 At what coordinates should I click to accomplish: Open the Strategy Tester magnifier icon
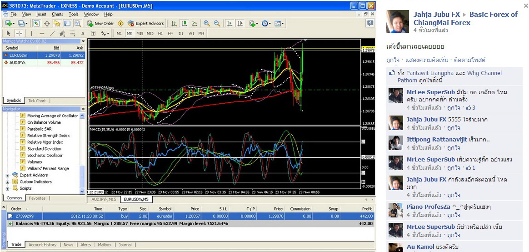(78, 23)
